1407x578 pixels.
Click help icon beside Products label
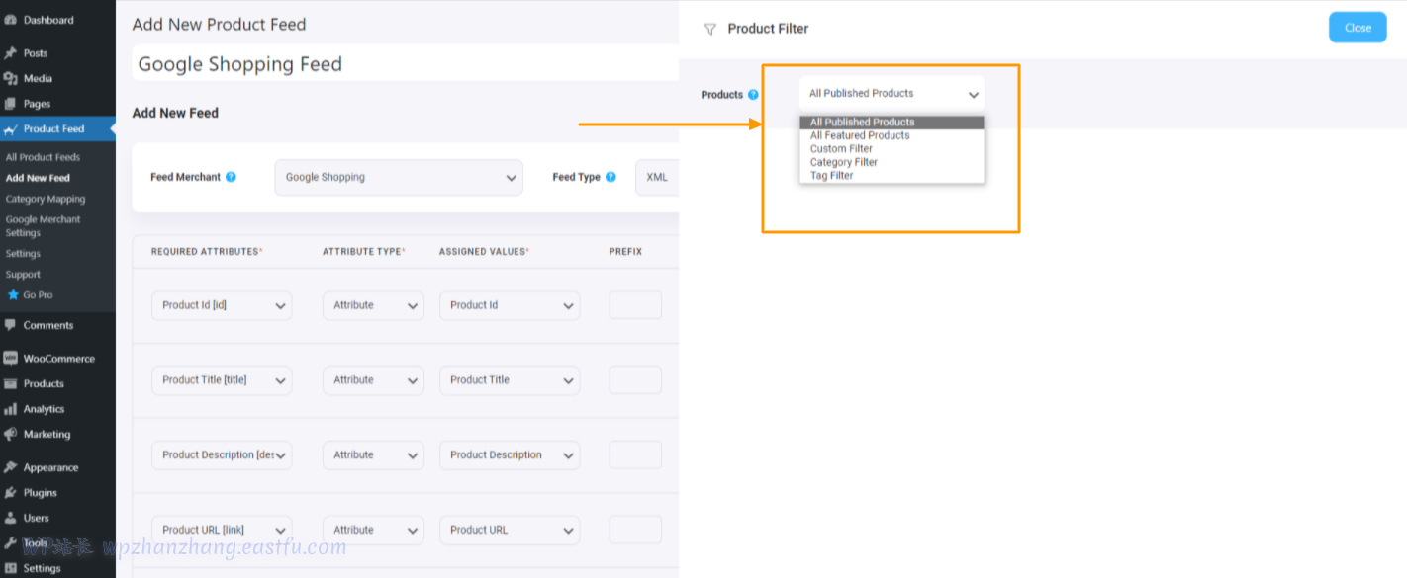tap(753, 95)
